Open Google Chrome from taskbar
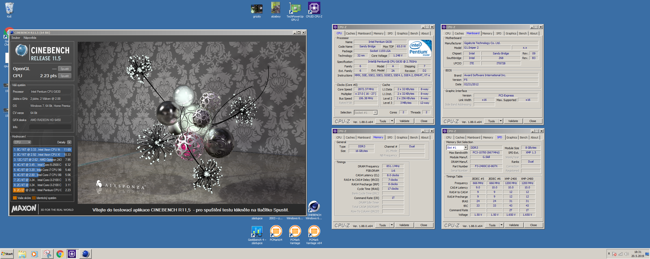 coord(60,254)
